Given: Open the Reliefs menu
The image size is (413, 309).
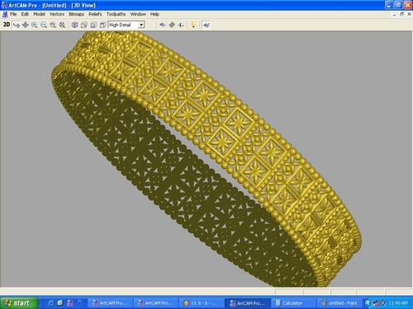Looking at the screenshot, I should 95,14.
